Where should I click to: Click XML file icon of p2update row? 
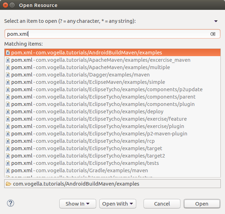(8, 89)
